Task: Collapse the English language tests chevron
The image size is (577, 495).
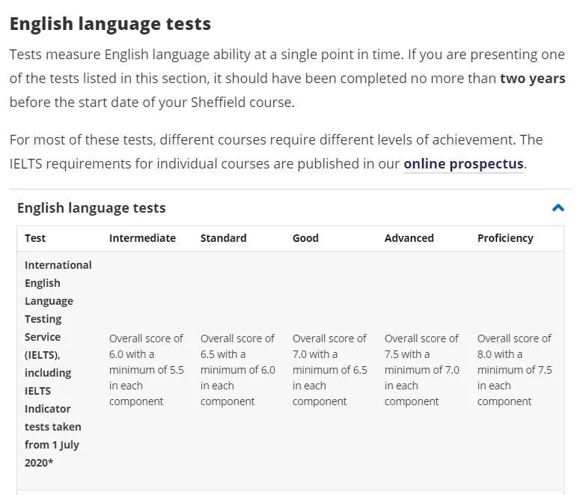Action: (x=558, y=208)
